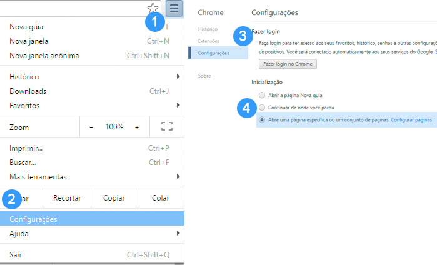Click the Zoom label in menu
437x270 pixels.
(19, 127)
